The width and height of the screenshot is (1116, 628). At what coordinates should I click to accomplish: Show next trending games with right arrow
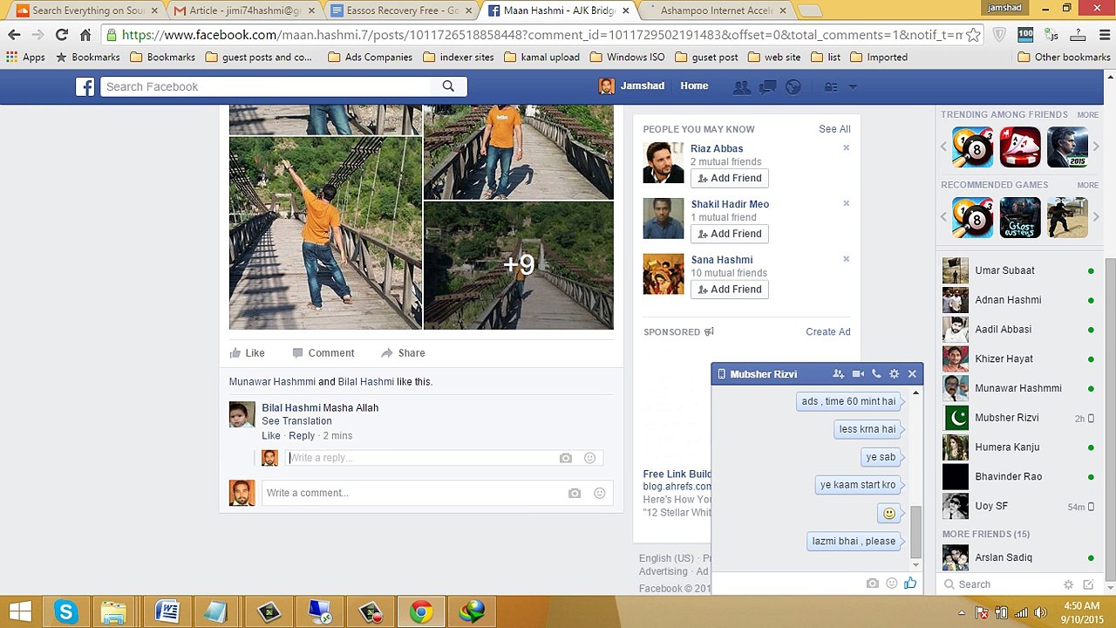point(1096,147)
